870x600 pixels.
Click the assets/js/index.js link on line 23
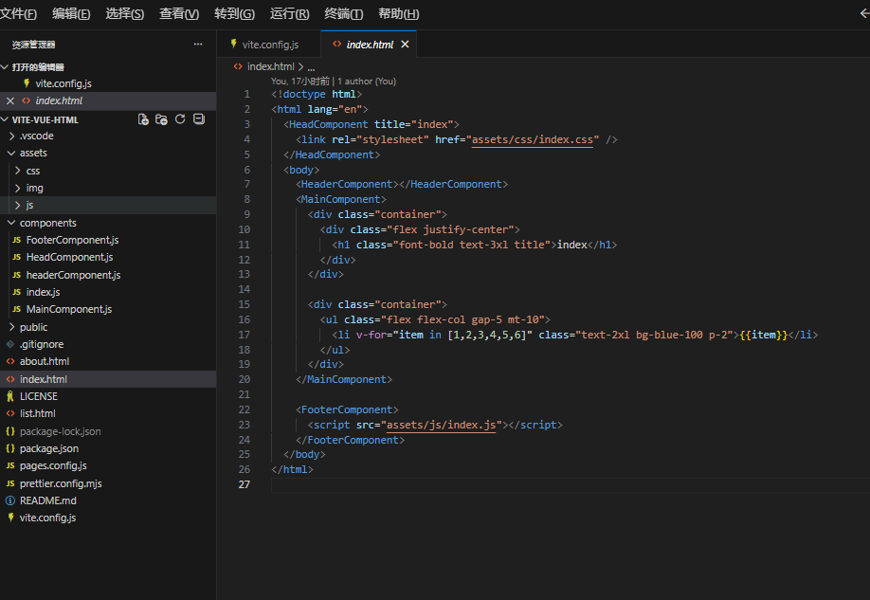point(441,426)
